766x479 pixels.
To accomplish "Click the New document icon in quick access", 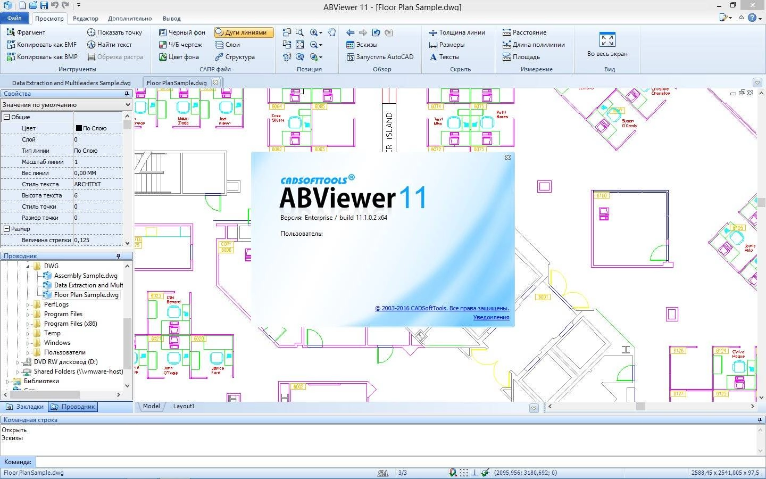I will 22,5.
